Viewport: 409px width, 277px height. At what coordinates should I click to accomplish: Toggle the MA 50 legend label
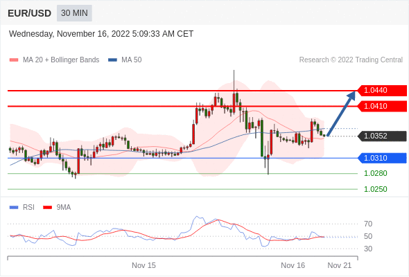132,60
